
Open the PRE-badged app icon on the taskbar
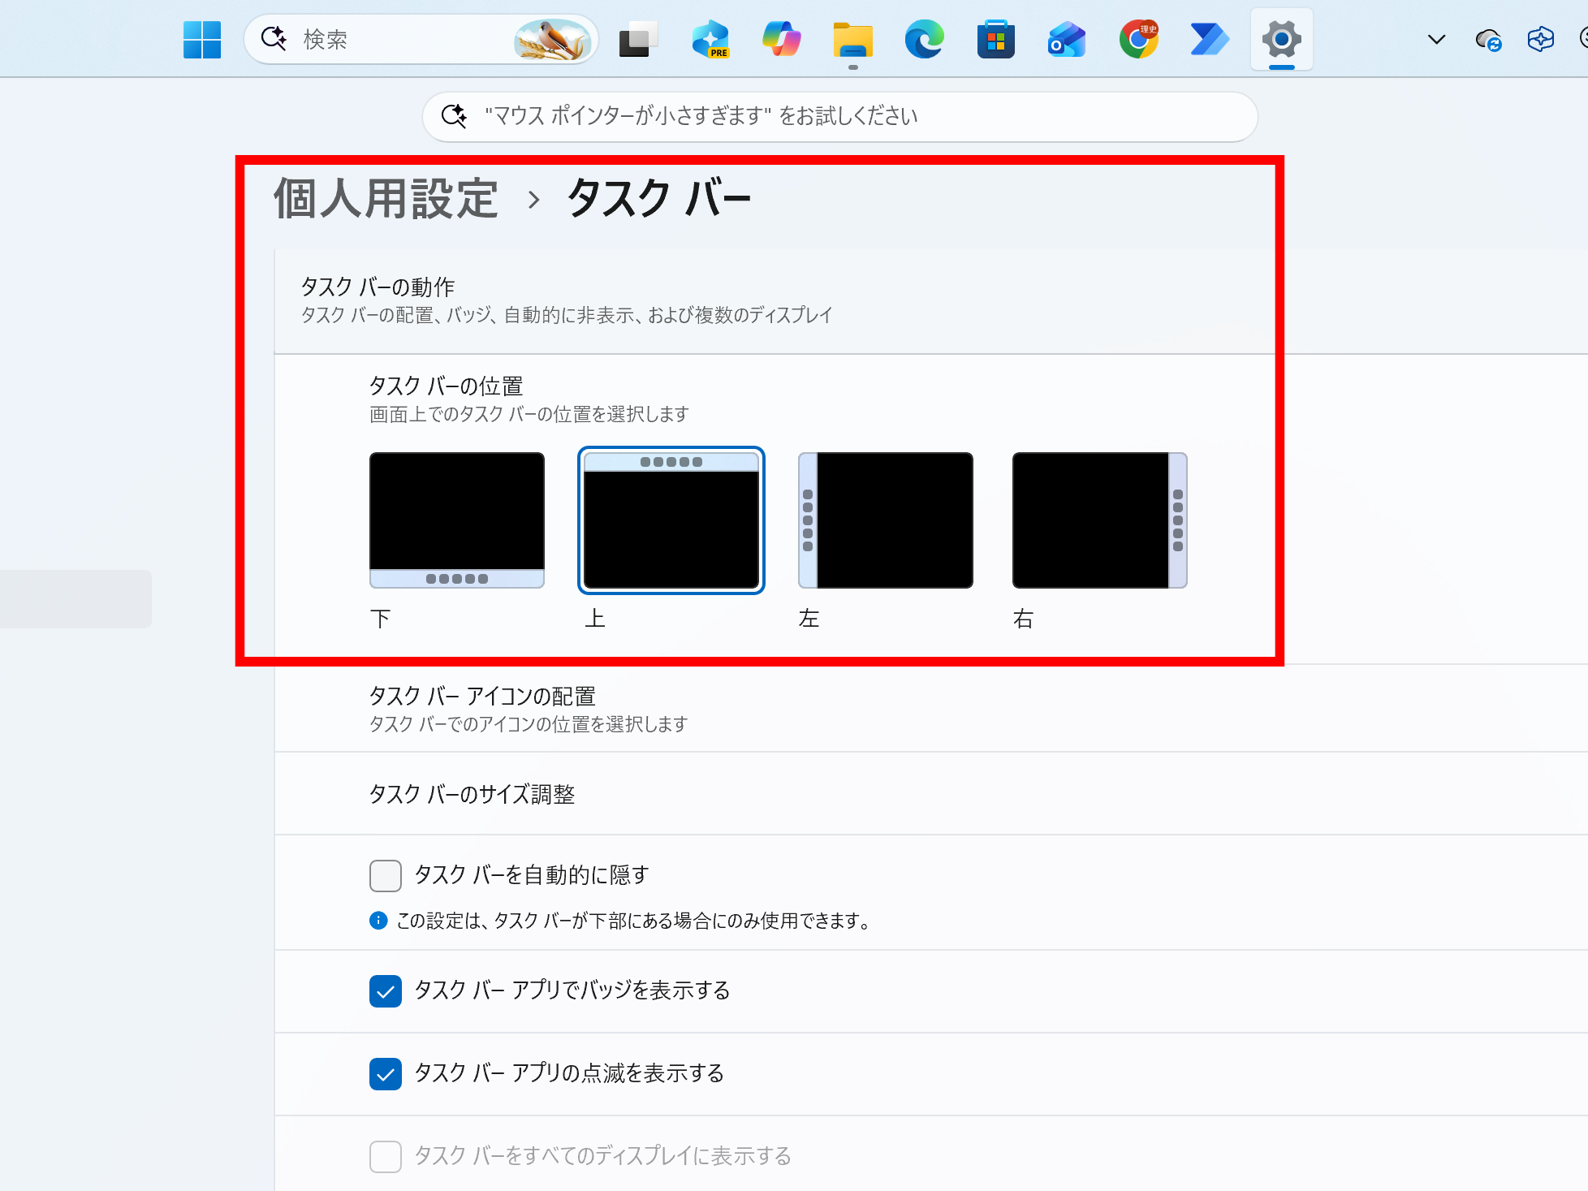pyautogui.click(x=710, y=40)
